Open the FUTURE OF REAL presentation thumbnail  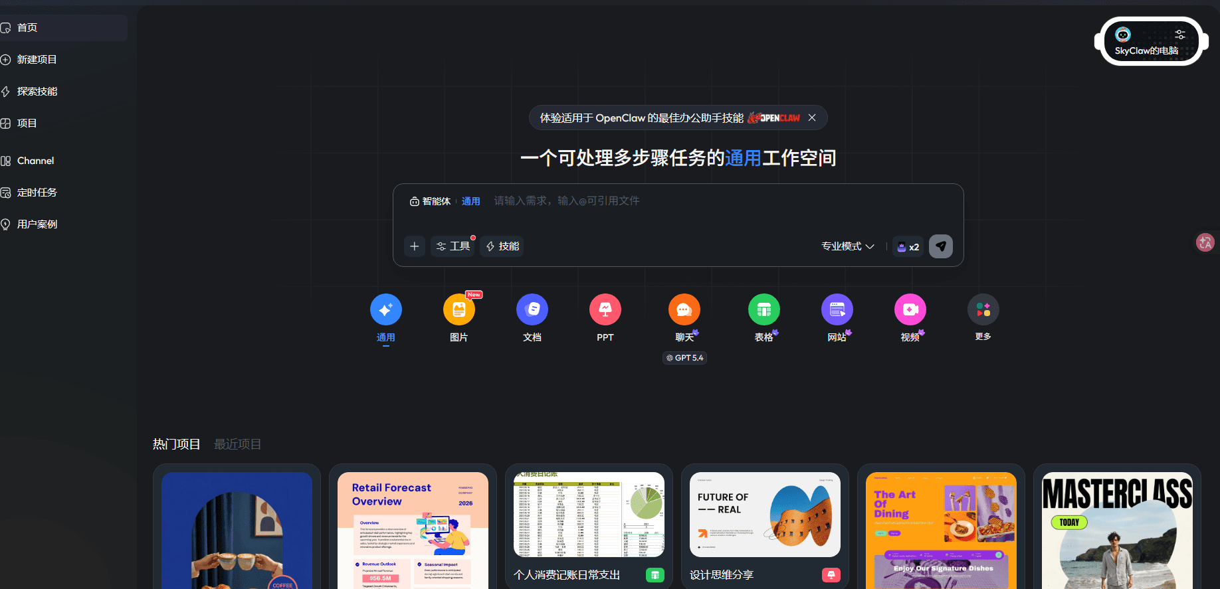click(x=765, y=515)
